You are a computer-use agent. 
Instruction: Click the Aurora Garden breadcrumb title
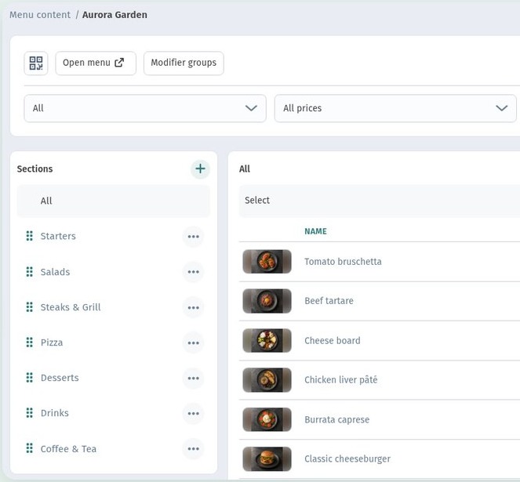point(115,15)
